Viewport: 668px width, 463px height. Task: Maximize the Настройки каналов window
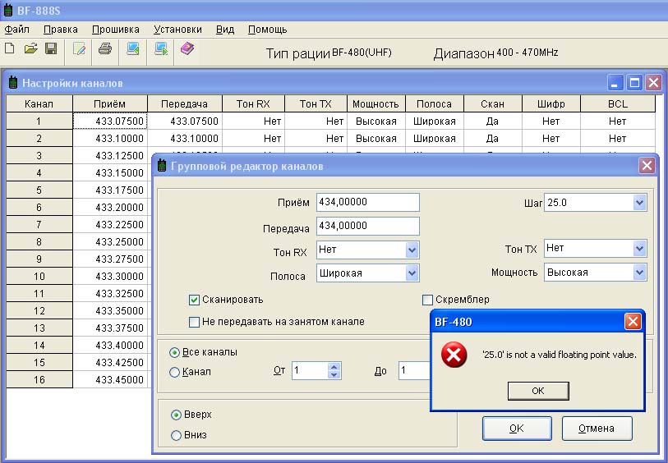tap(634, 83)
